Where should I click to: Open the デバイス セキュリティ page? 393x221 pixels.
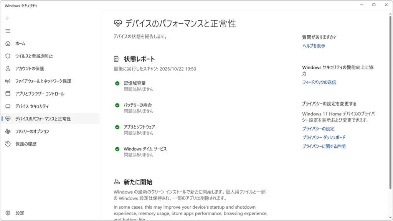32,106
